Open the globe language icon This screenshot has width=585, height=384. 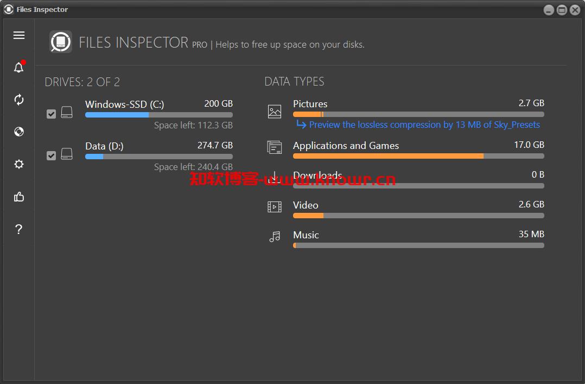(19, 132)
